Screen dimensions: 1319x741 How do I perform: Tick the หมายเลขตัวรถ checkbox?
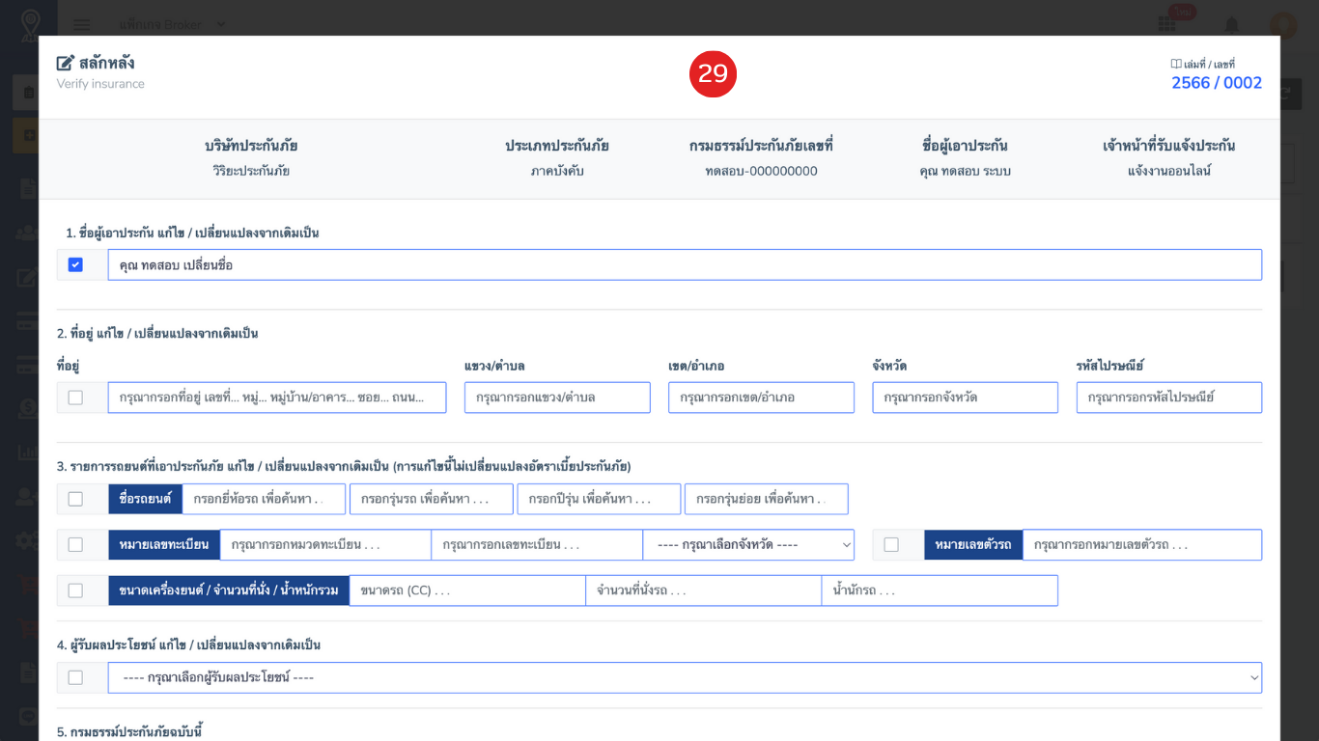[x=891, y=545]
